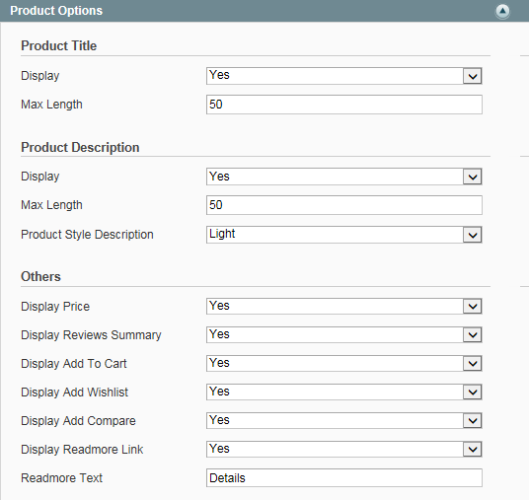This screenshot has width=529, height=500.
Task: Click arrow of Display Add Wishlist select
Action: pos(473,393)
